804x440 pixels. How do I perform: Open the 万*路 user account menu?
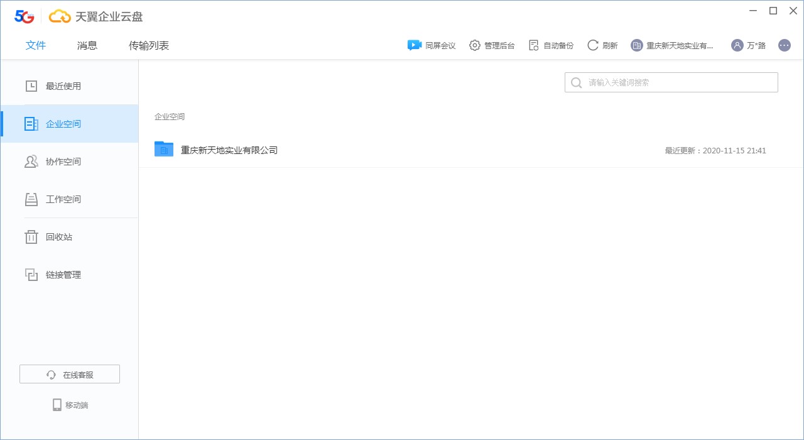click(x=749, y=45)
